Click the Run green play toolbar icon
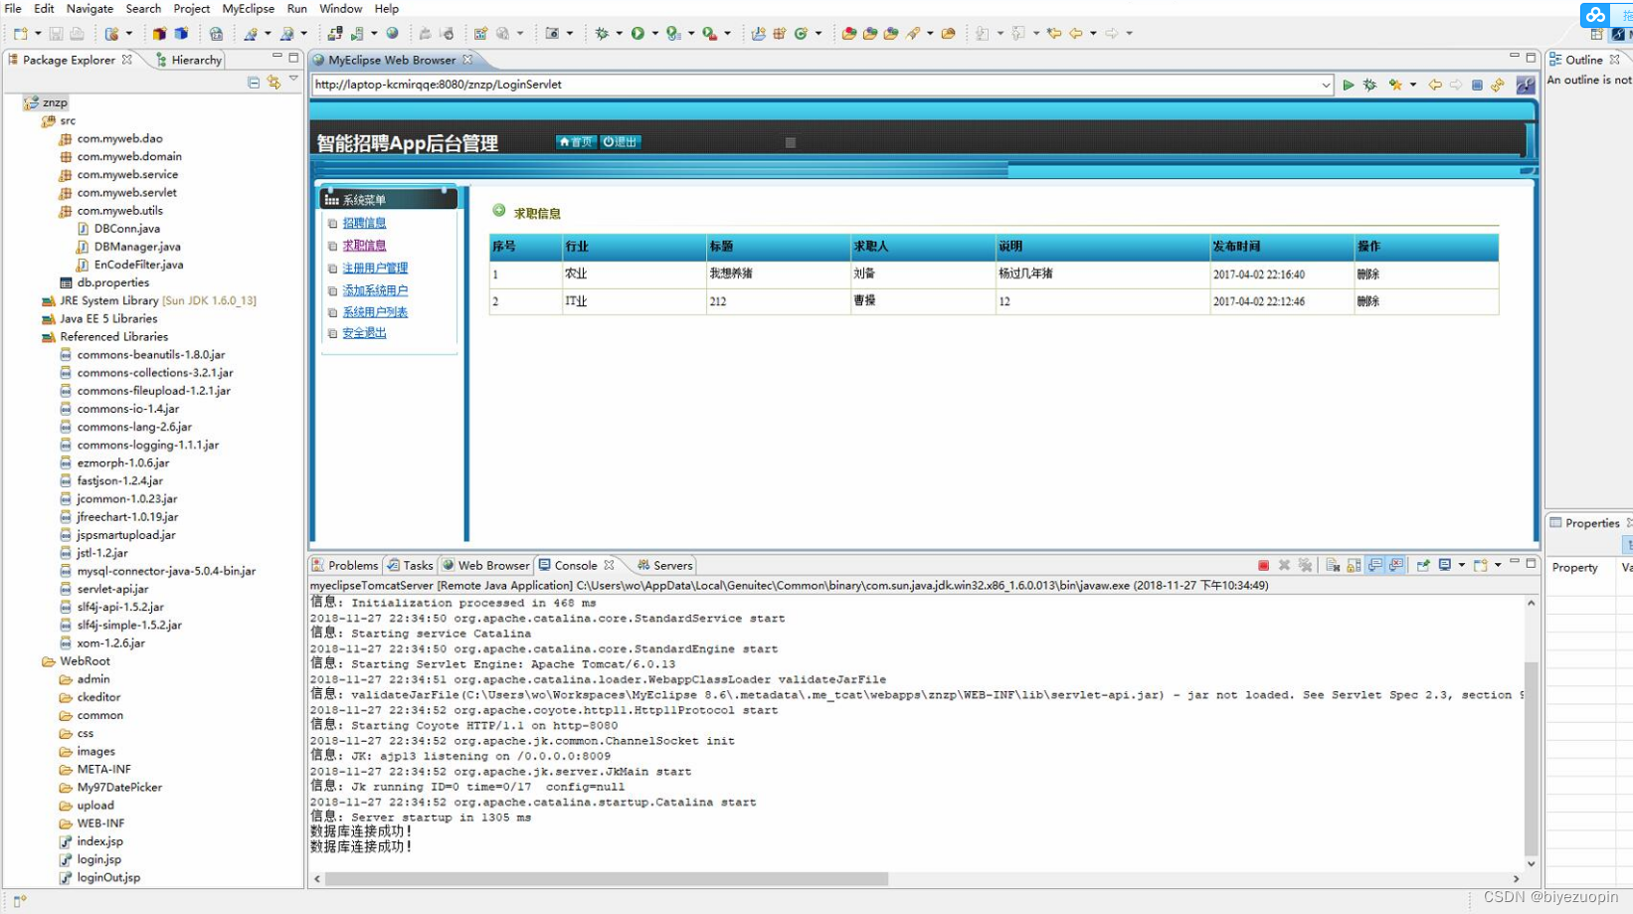This screenshot has height=914, width=1633. point(637,33)
